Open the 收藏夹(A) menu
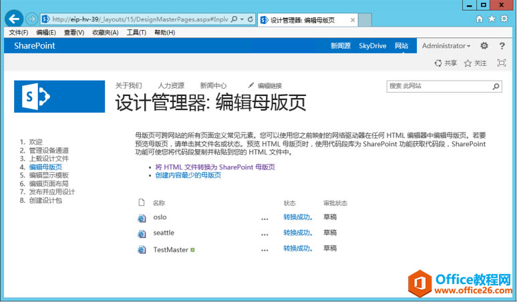 pos(105,32)
